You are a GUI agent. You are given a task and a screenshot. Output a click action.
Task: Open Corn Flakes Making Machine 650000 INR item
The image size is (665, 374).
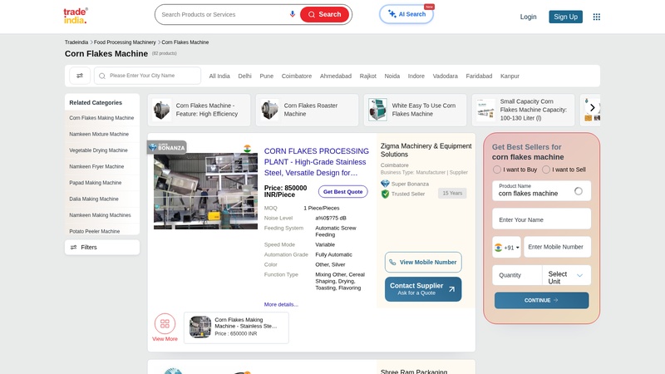(236, 327)
